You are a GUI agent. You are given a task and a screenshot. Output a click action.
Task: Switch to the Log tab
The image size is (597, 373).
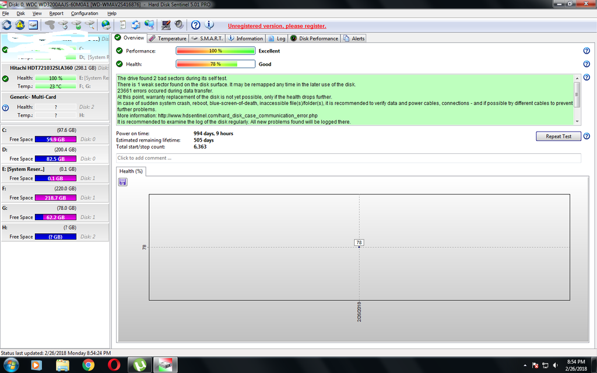(x=277, y=38)
